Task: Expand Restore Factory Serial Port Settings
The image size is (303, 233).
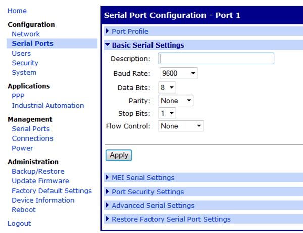Action: click(x=171, y=219)
